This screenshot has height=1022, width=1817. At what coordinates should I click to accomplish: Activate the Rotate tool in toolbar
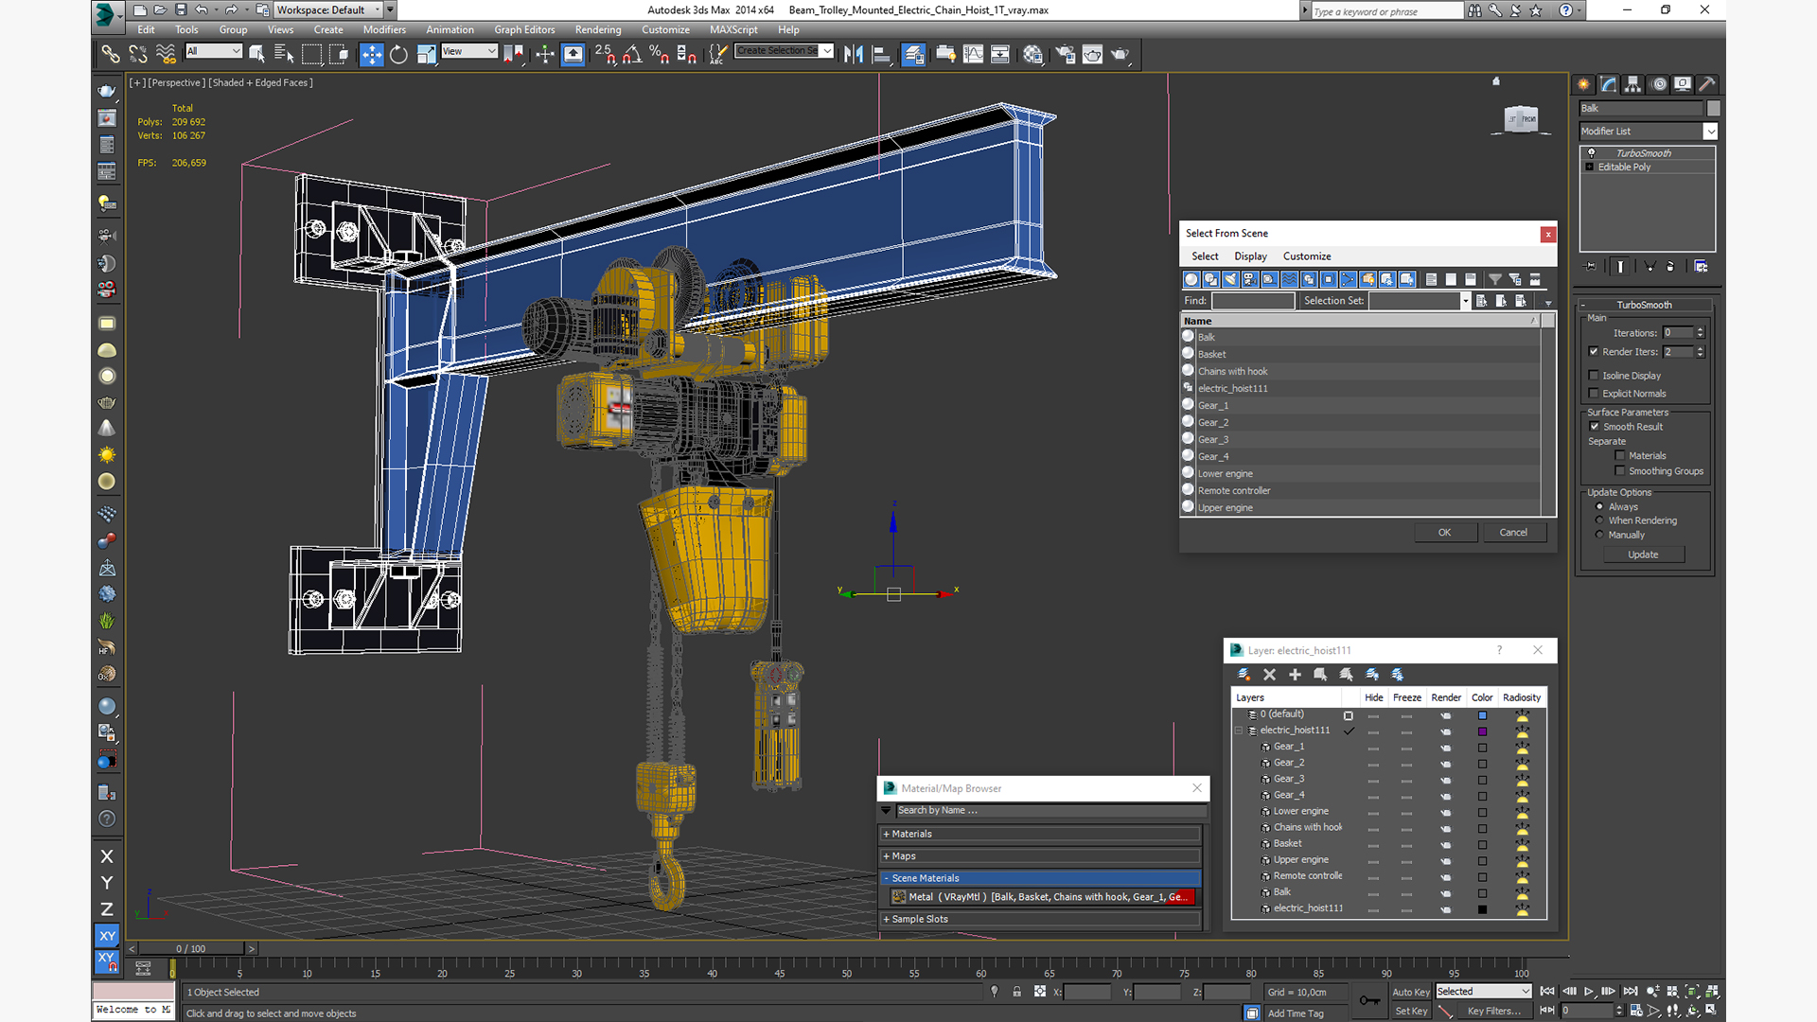pyautogui.click(x=398, y=55)
